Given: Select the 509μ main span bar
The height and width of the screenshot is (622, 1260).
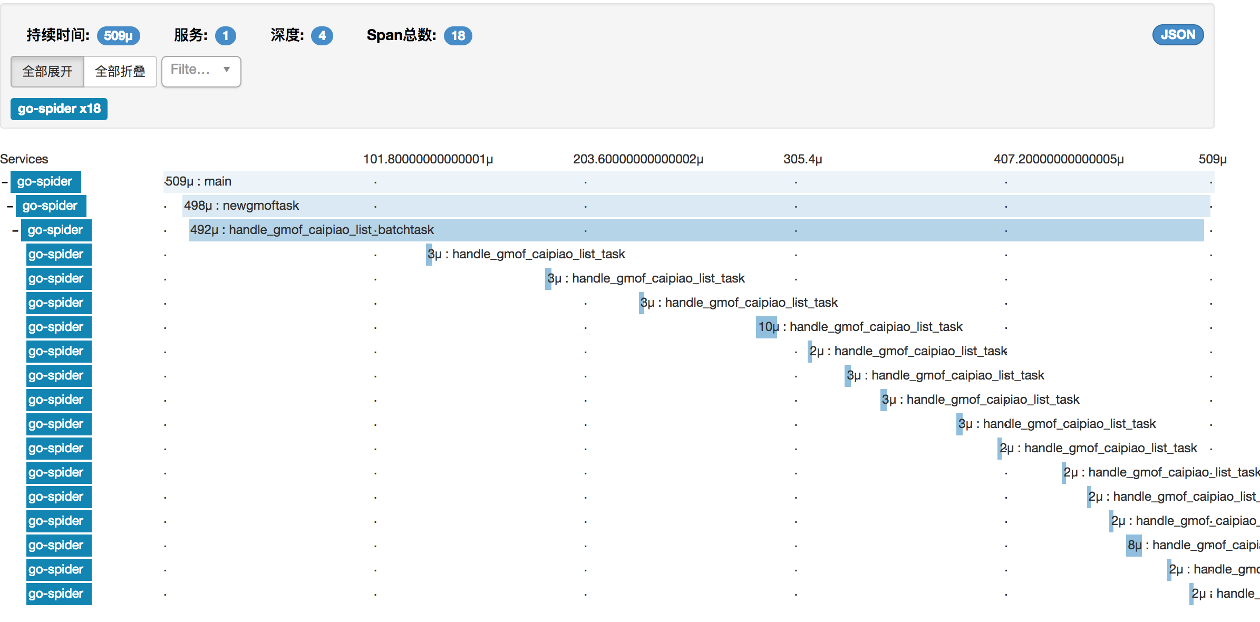Looking at the screenshot, I should tap(689, 181).
